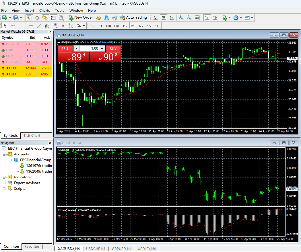Viewport: 301px width, 252px height.
Task: Click the BUY button on chart
Action: pos(113,49)
